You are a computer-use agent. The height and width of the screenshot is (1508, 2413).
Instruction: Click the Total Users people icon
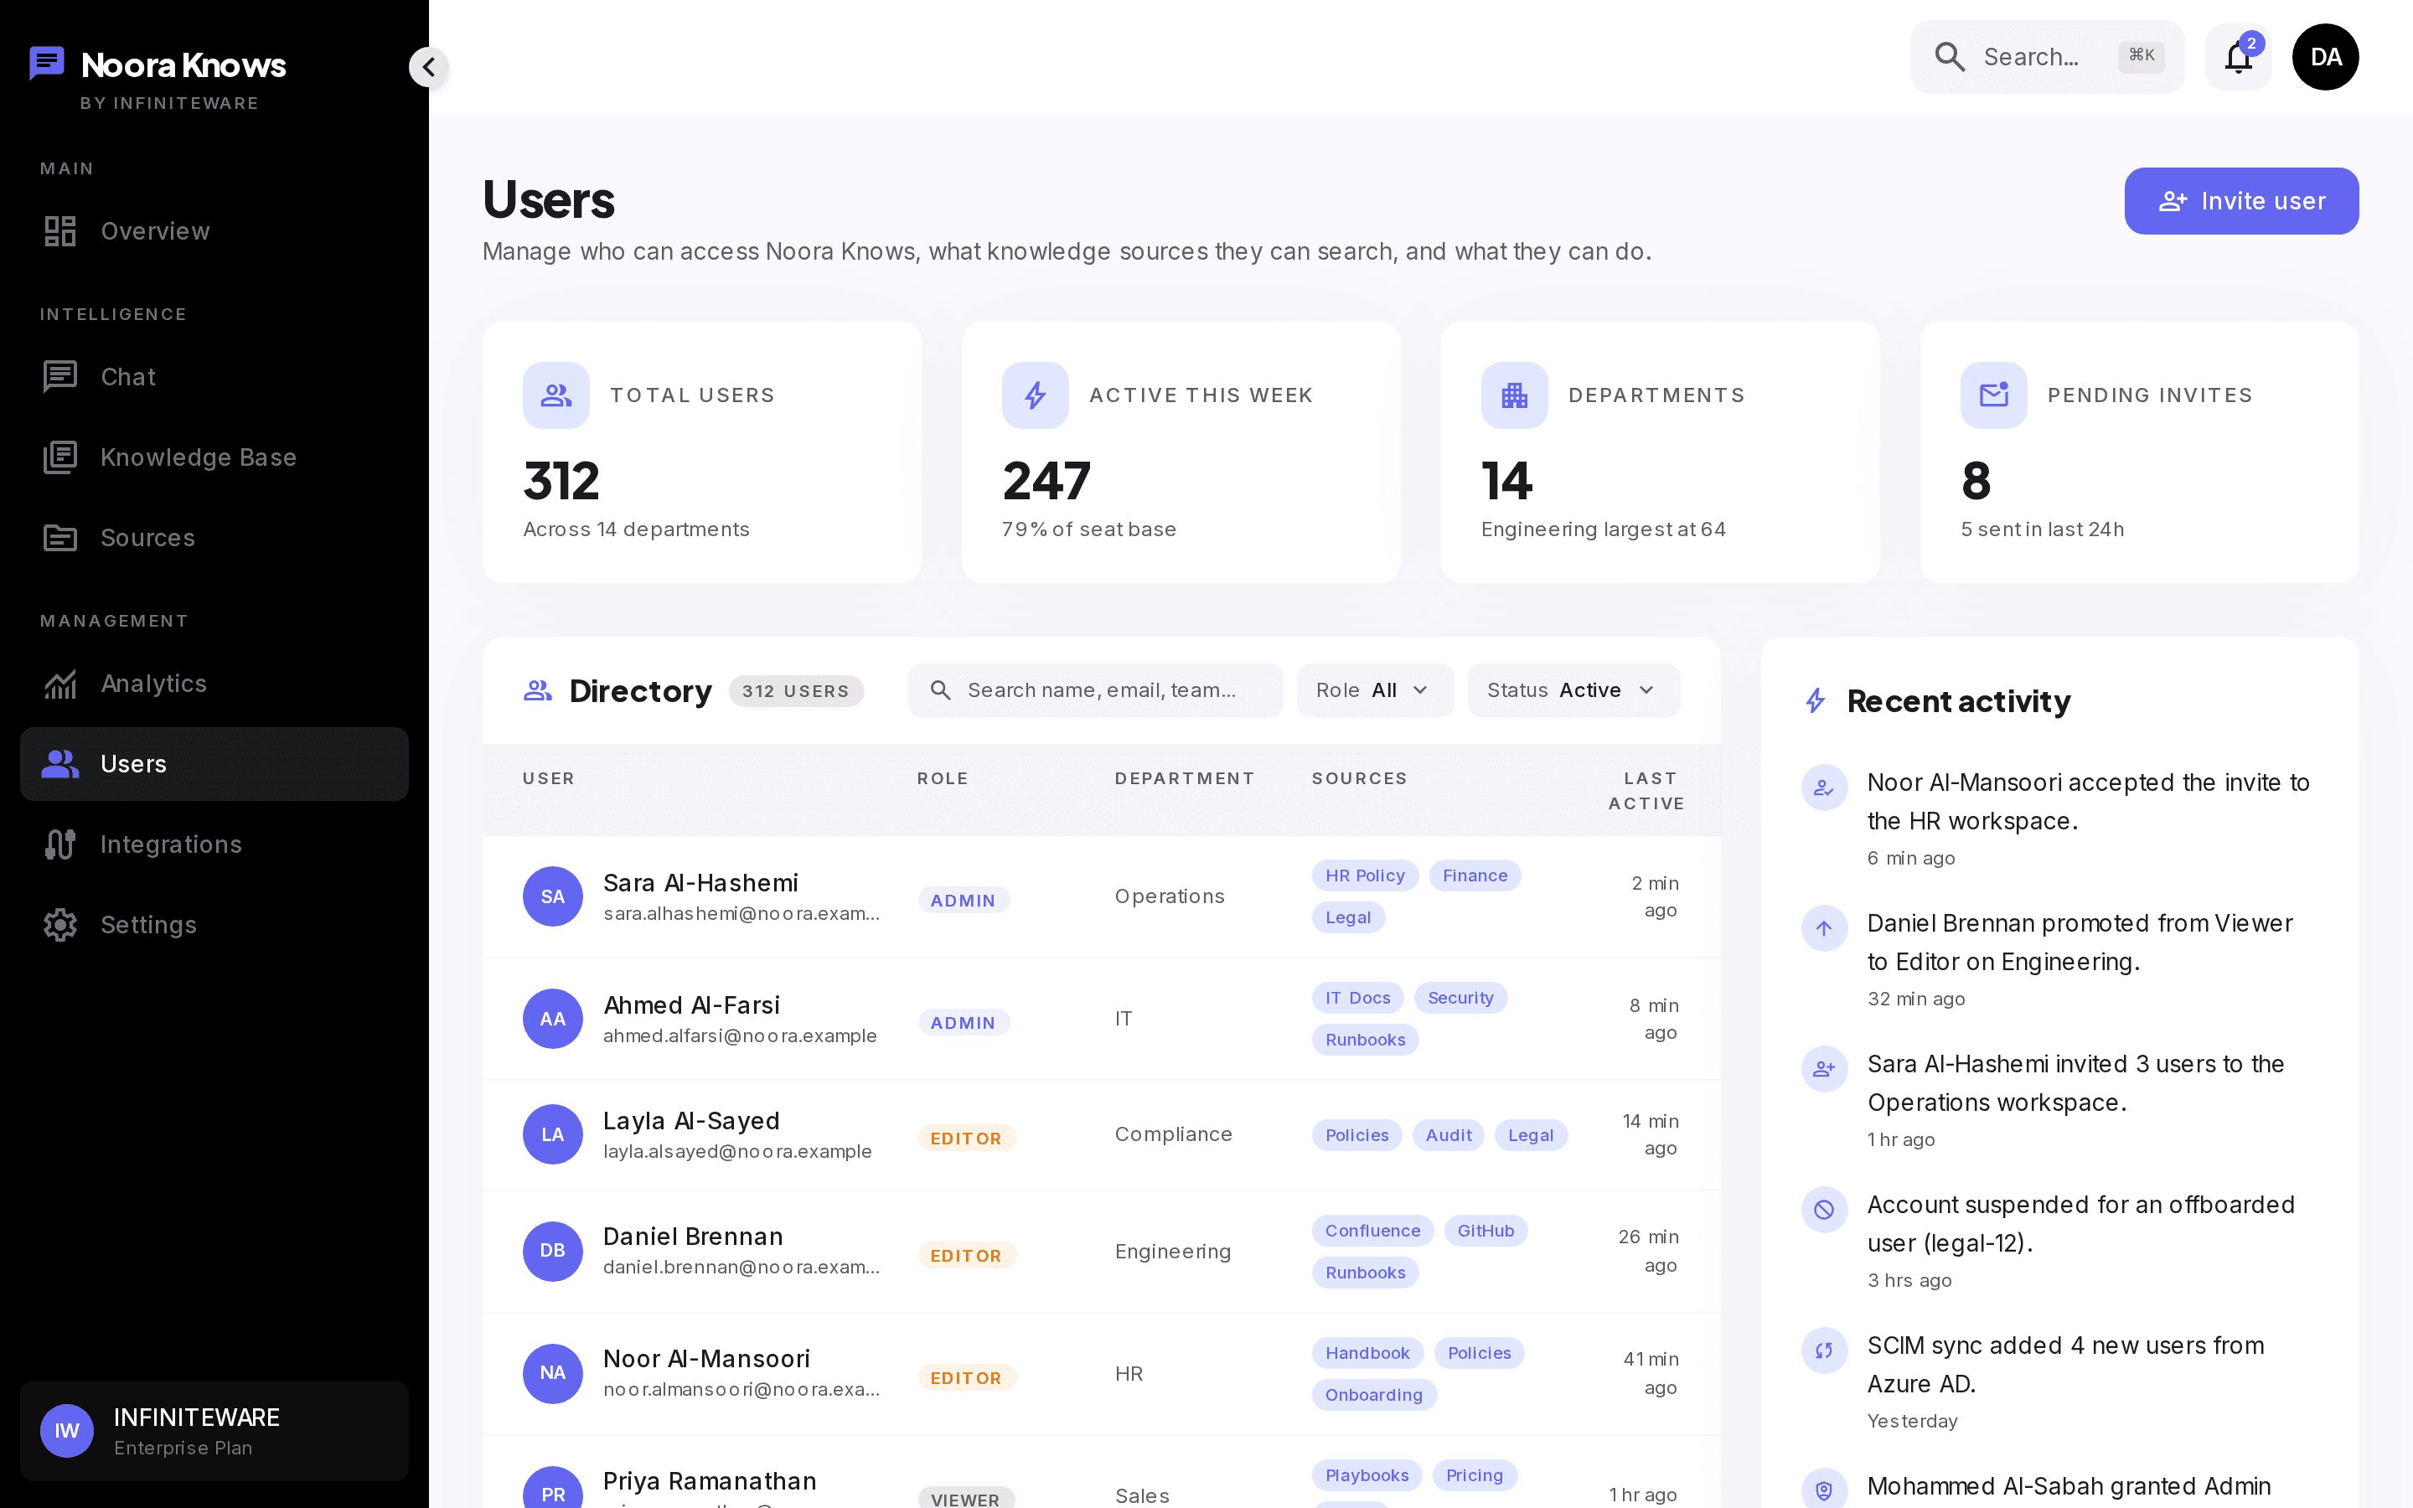(x=556, y=395)
